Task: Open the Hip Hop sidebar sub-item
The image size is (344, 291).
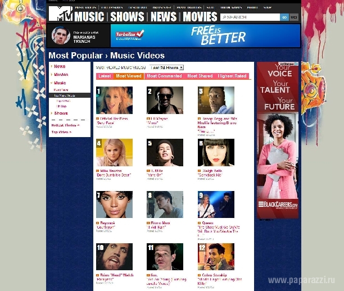Action: [61, 106]
